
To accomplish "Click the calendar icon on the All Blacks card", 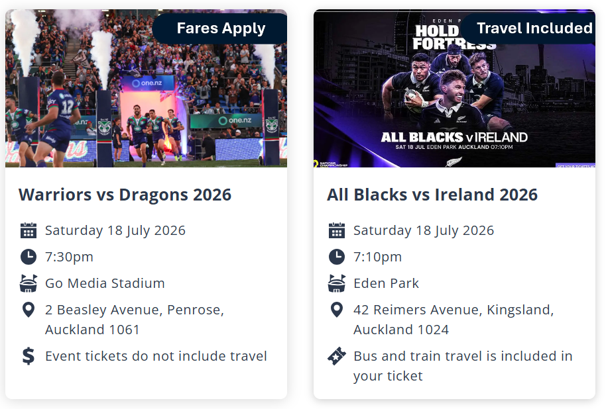I will tap(337, 230).
